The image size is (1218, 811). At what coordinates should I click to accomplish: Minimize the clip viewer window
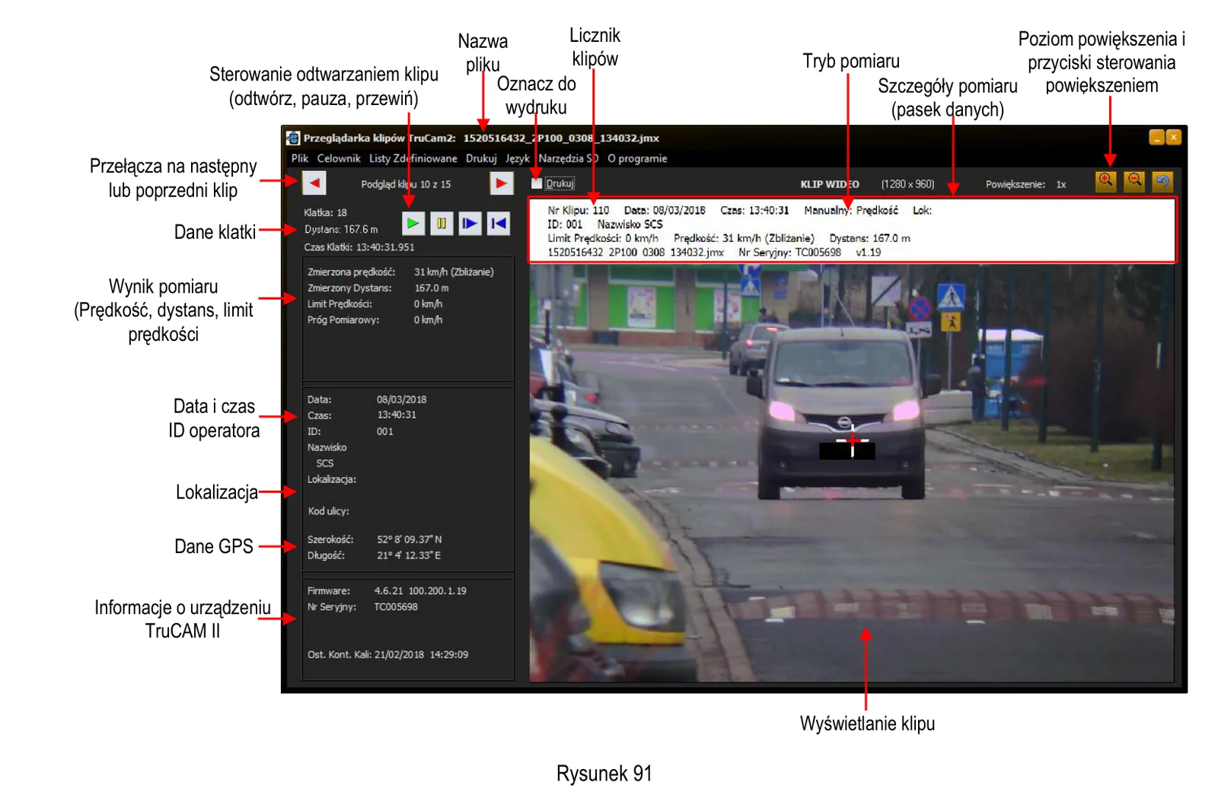1156,137
